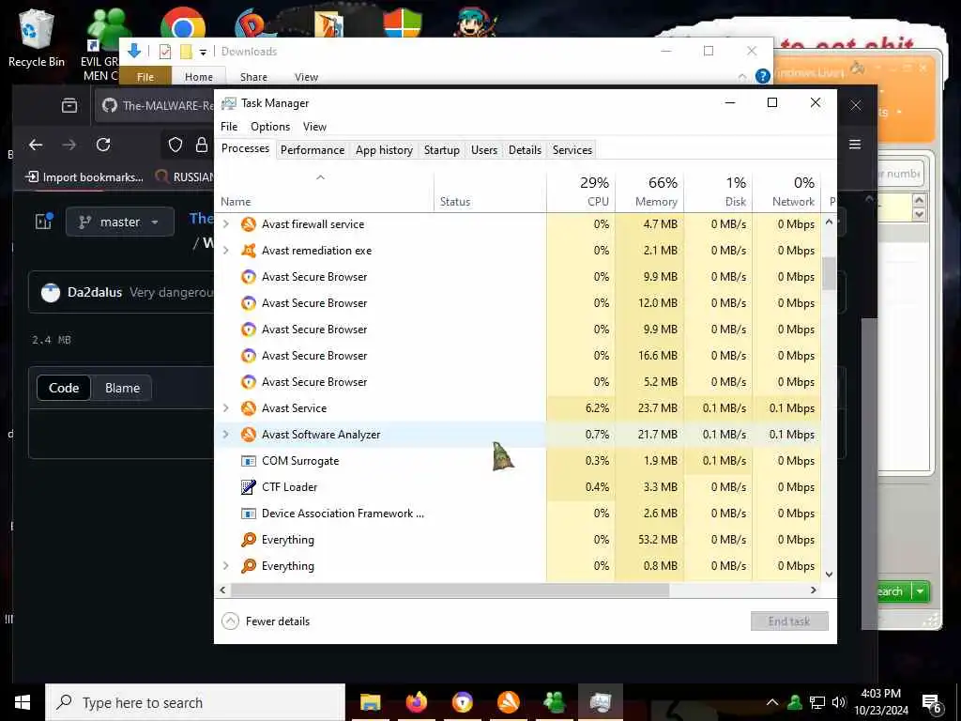Open the File tab in Downloads window

pyautogui.click(x=145, y=77)
